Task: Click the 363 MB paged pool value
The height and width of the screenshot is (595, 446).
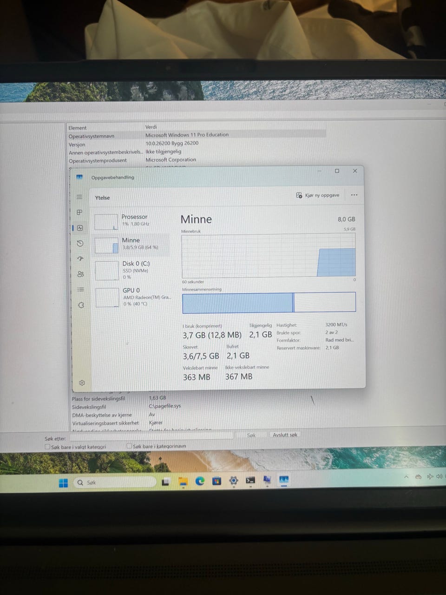Action: tap(197, 377)
